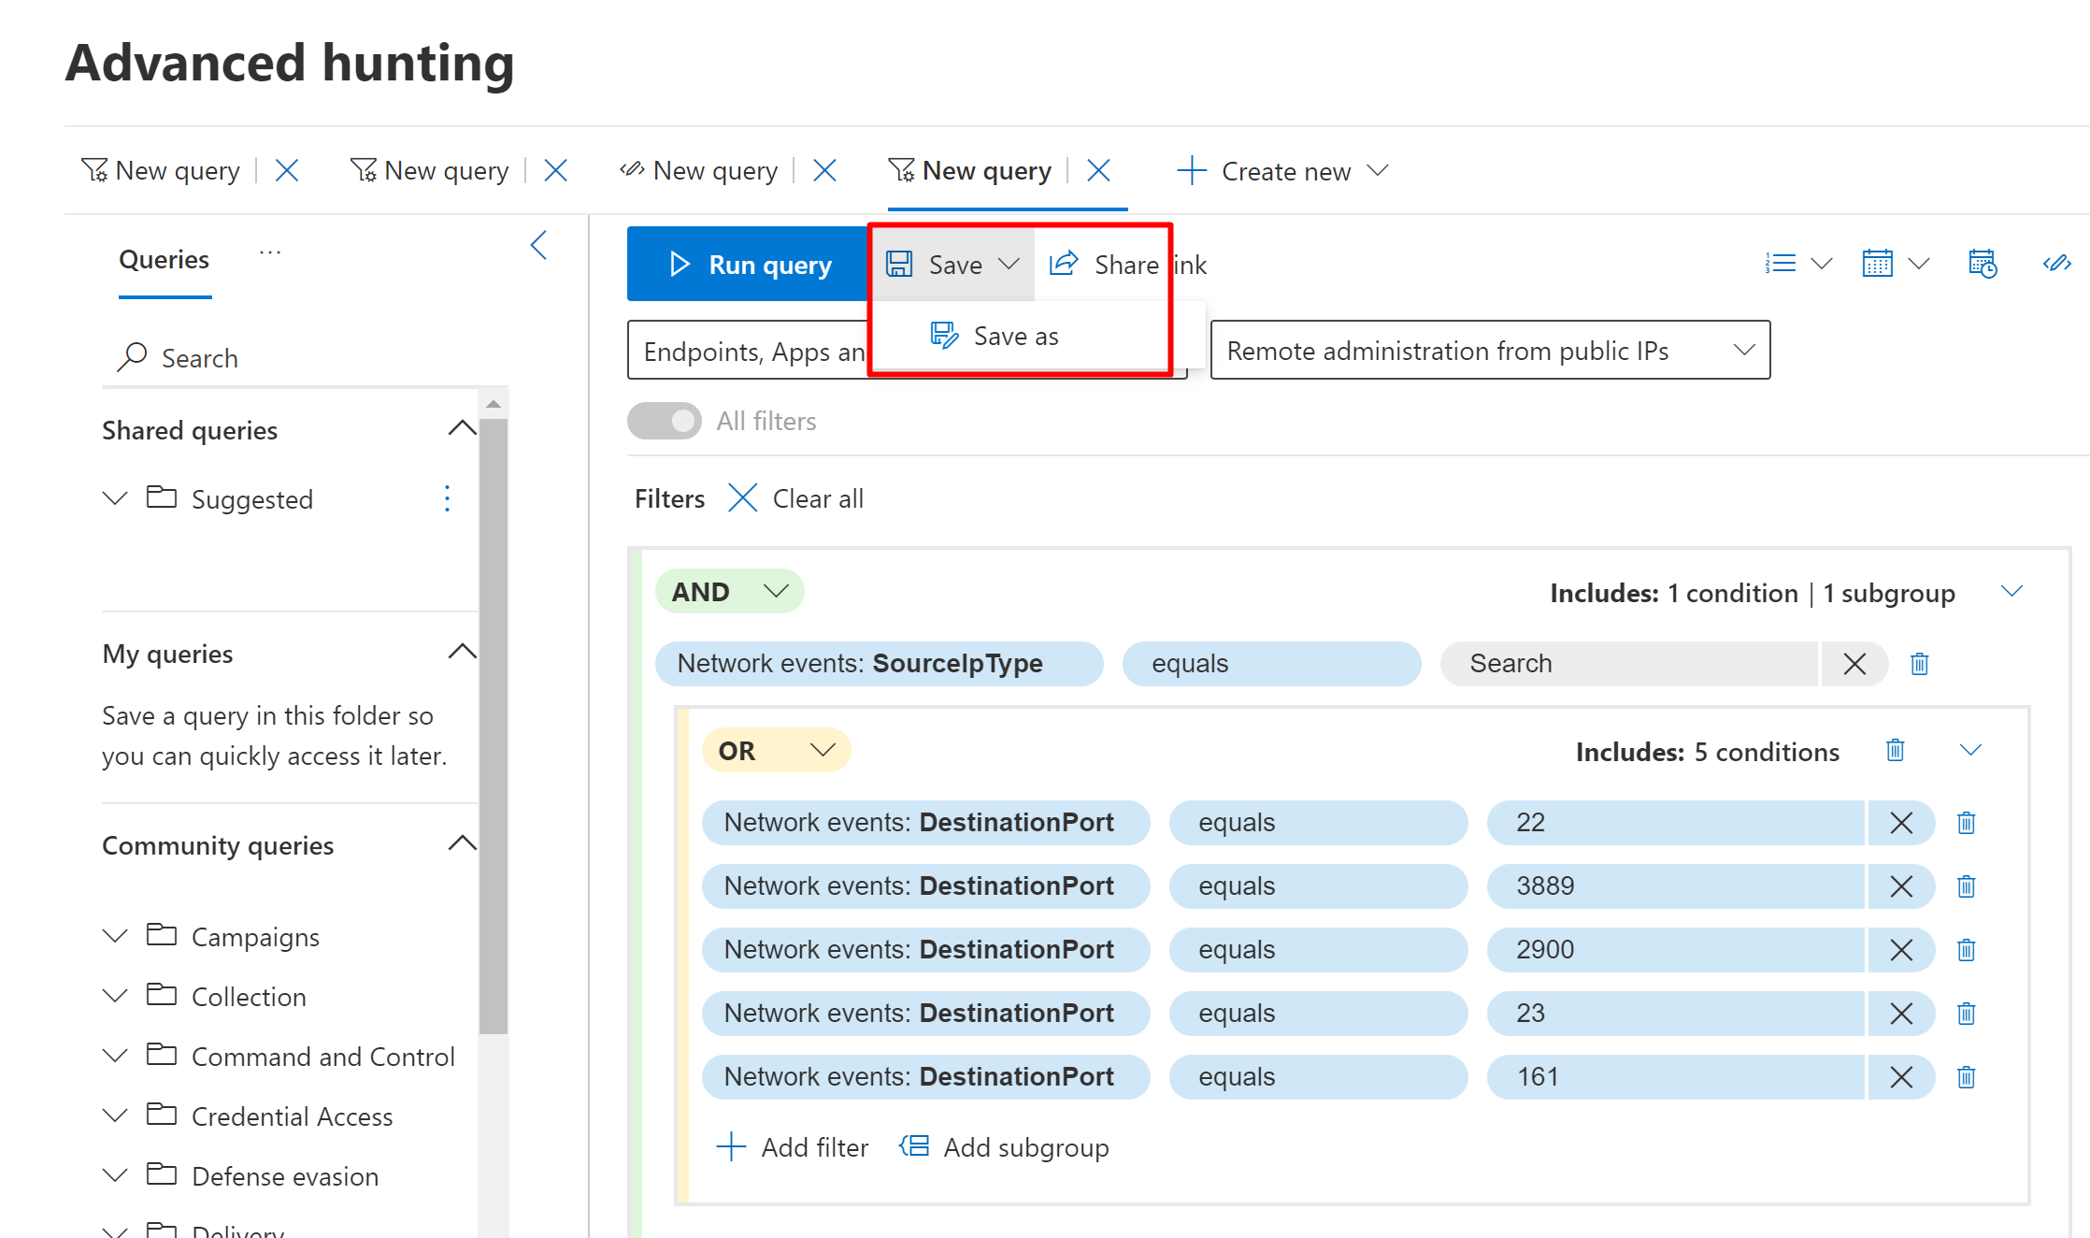
Task: Open the calendar time range icon
Action: [1877, 264]
